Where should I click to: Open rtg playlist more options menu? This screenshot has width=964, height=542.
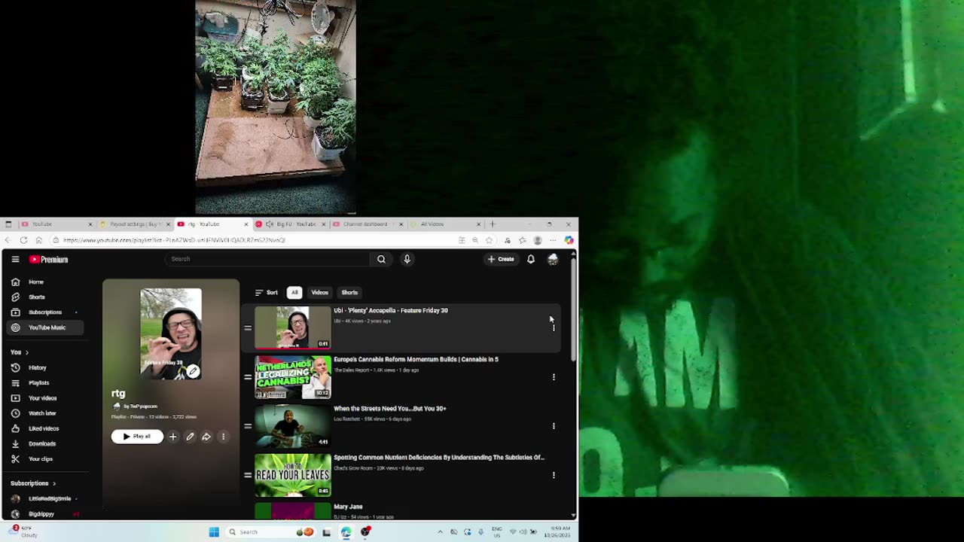(223, 437)
